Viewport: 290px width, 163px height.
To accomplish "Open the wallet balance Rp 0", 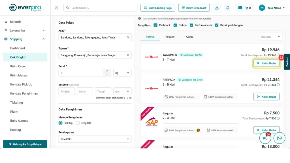I will click(244, 8).
